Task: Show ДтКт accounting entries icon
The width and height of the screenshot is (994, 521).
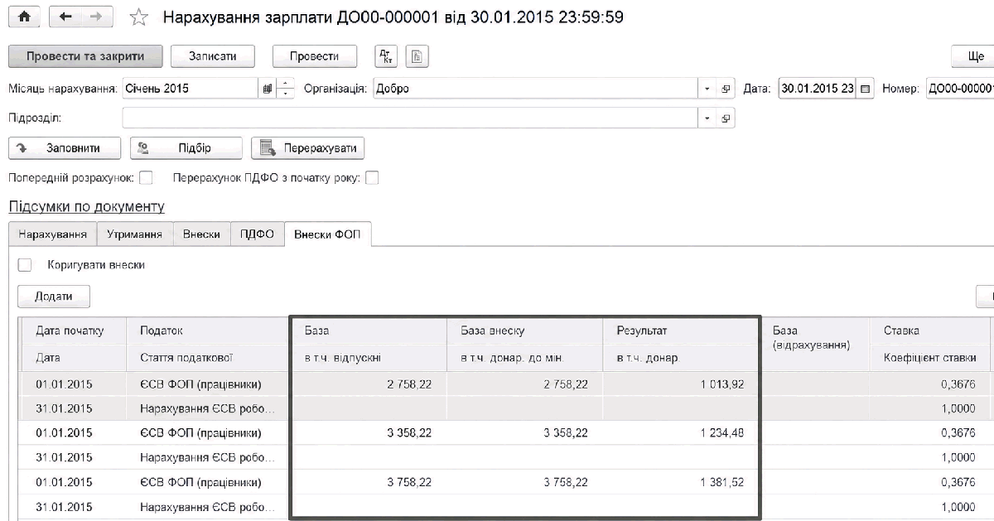Action: pyautogui.click(x=386, y=56)
